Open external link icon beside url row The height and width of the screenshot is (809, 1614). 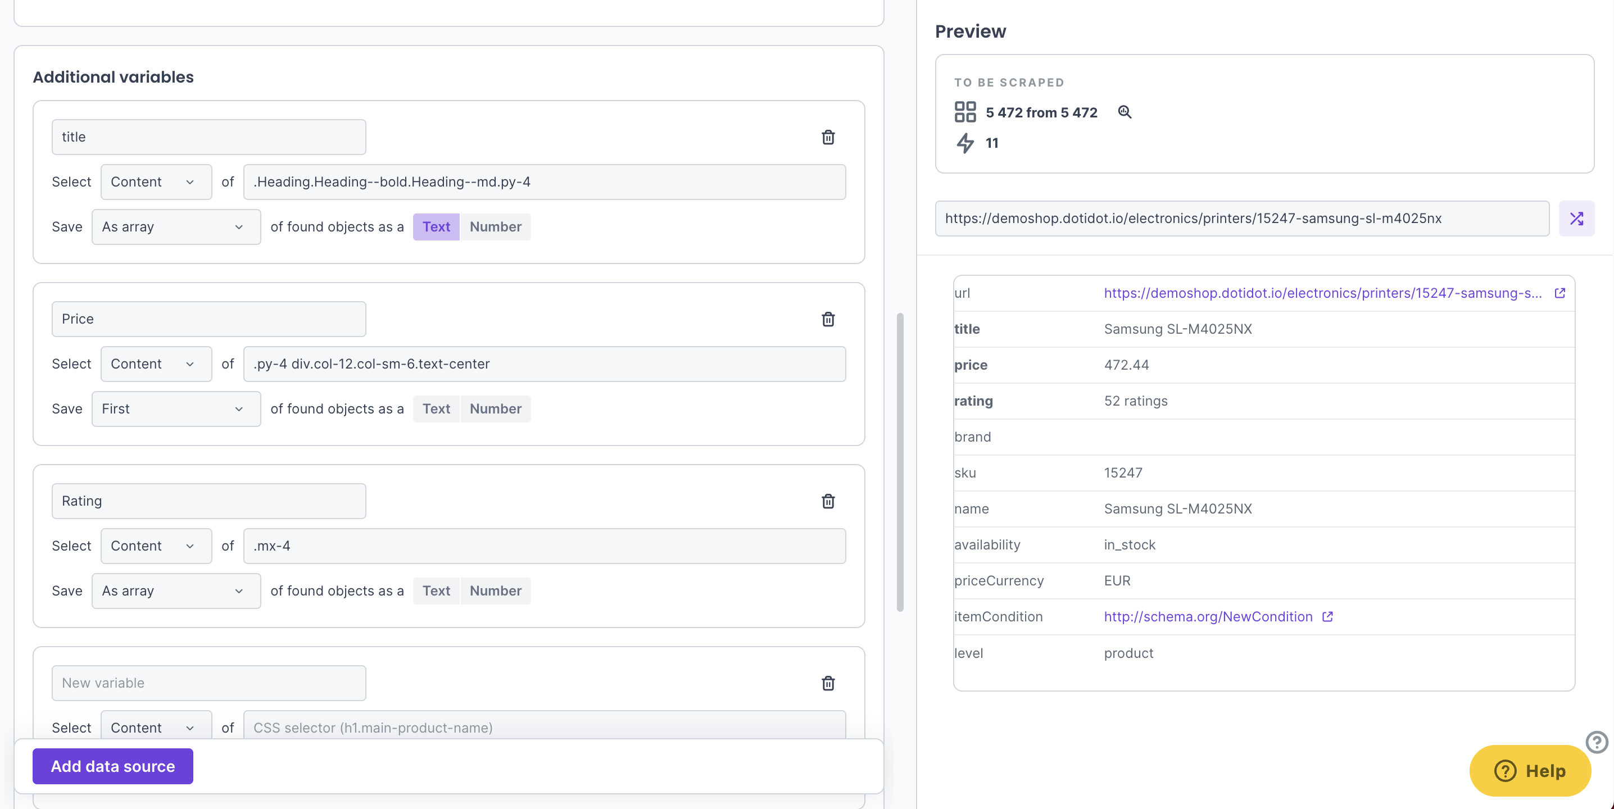(1559, 293)
